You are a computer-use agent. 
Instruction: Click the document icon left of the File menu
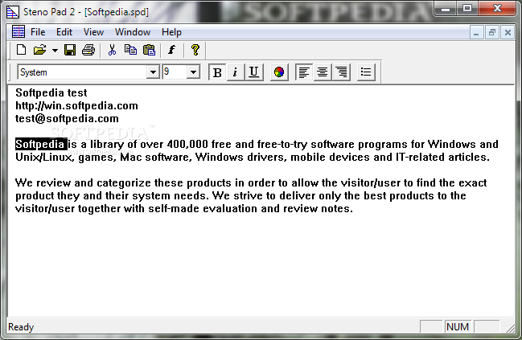[x=18, y=32]
